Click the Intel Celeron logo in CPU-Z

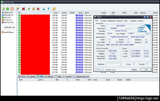[144, 29]
